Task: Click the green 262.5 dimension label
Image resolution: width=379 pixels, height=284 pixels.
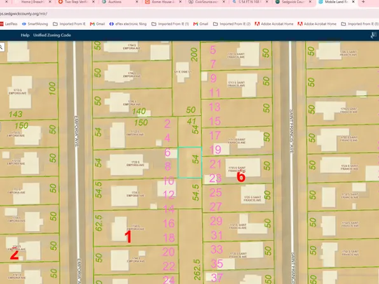Action: click(x=196, y=270)
